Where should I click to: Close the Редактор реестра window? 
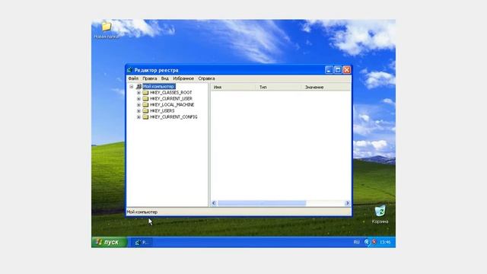click(x=347, y=70)
